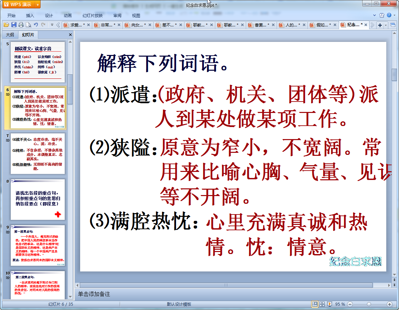Open the WPS 演示 application menu dropdown arrow
399x310 pixels.
[x=38, y=5]
